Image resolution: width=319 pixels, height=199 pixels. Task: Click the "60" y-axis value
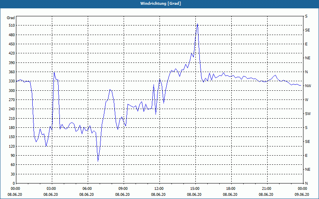coord(13,165)
